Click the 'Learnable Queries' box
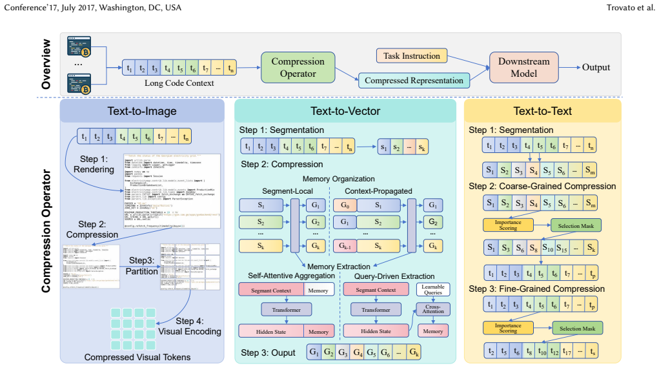659x368 pixels. click(x=433, y=289)
